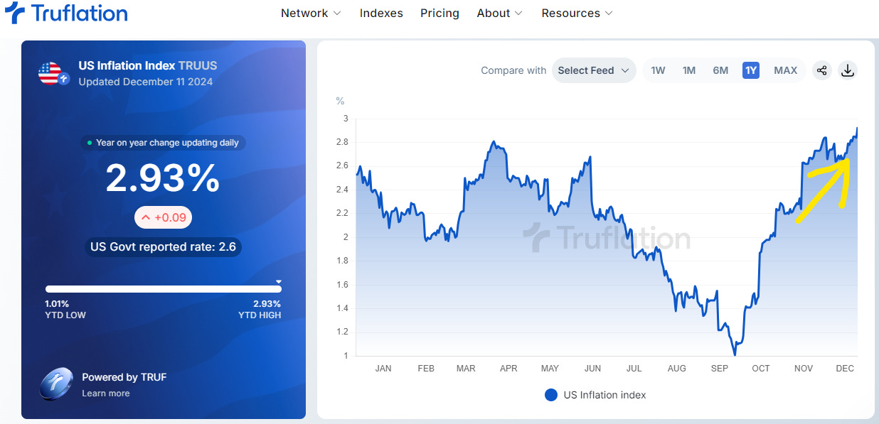This screenshot has width=879, height=424.
Task: Select the 1Y time range
Action: pyautogui.click(x=751, y=70)
